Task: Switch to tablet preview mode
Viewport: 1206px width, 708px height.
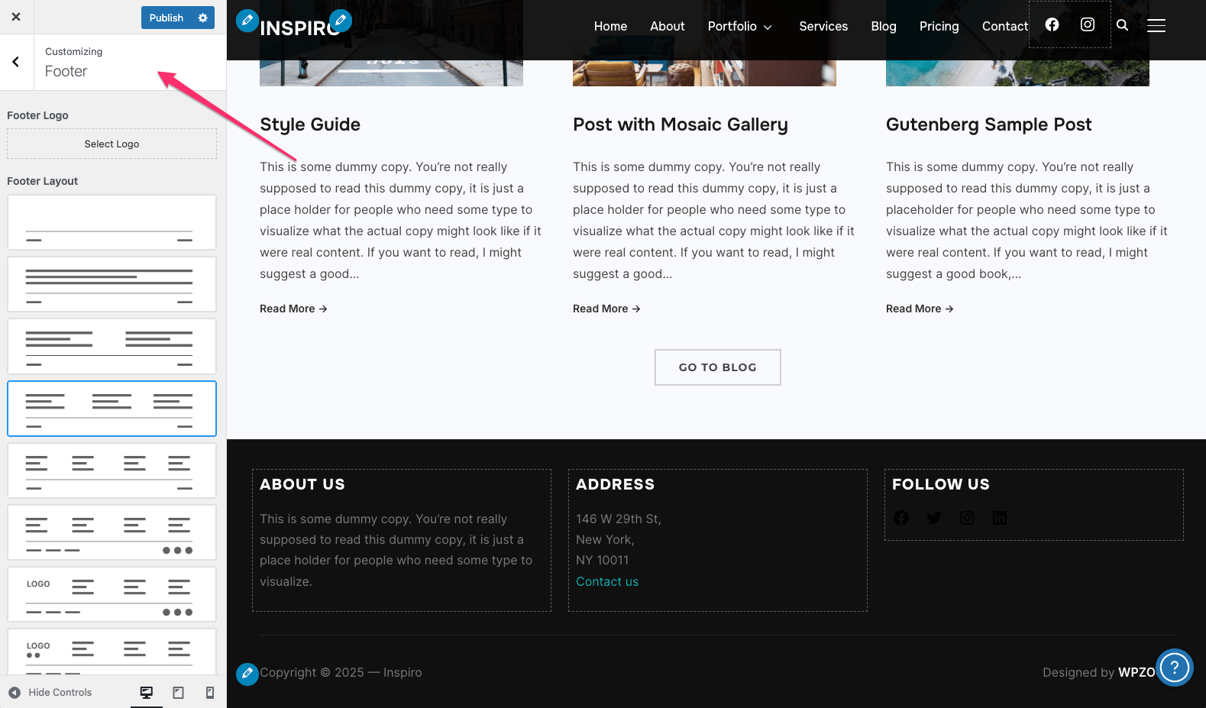Action: (x=178, y=692)
